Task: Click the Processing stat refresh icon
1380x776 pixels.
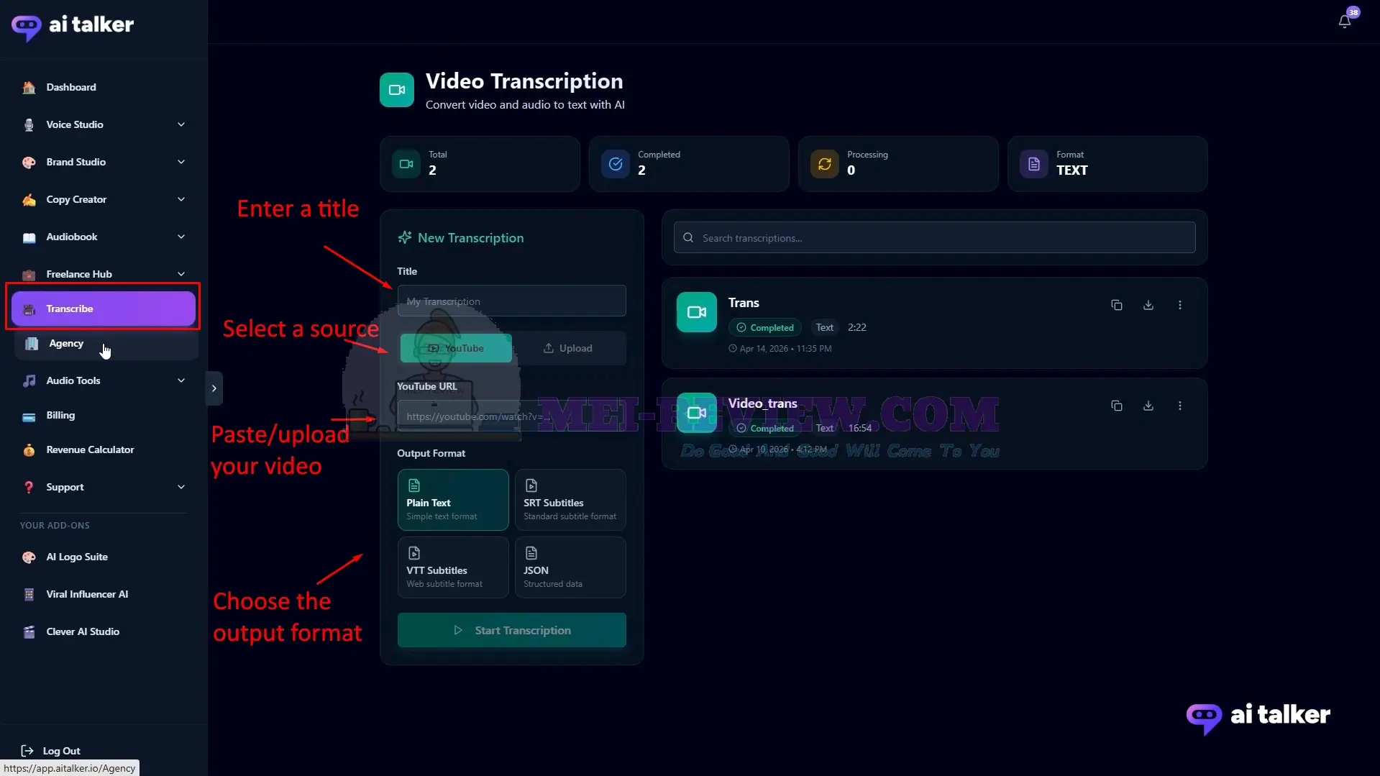Action: [x=825, y=164]
